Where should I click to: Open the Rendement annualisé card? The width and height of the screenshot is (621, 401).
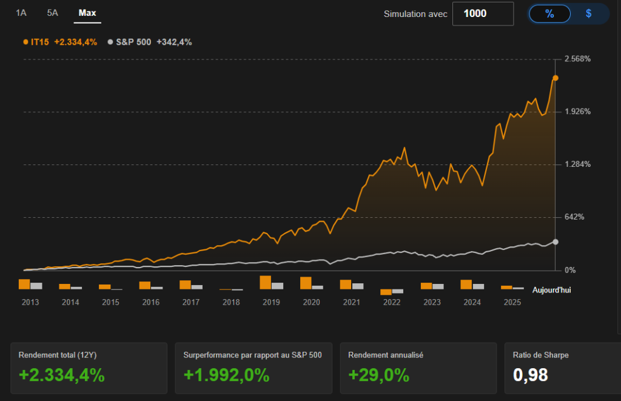(x=418, y=368)
